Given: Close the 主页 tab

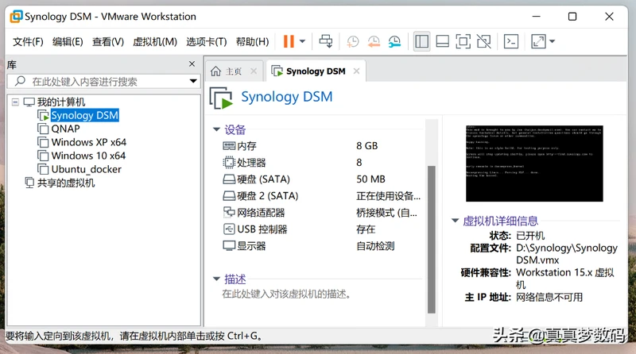Looking at the screenshot, I should pyautogui.click(x=254, y=71).
